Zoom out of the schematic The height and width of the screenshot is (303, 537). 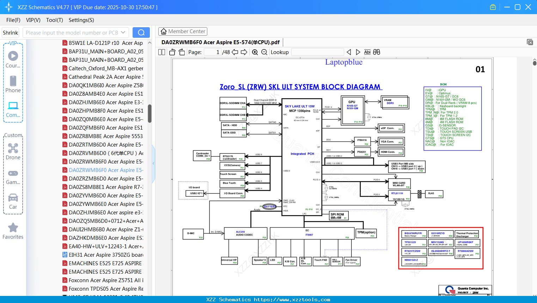click(264, 52)
